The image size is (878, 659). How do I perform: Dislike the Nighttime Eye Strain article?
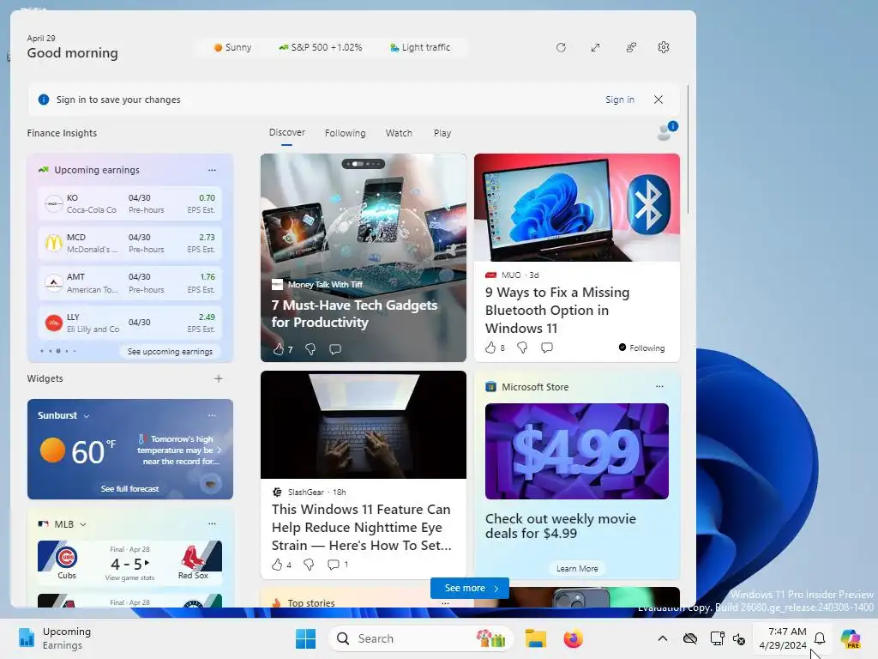[x=309, y=565]
